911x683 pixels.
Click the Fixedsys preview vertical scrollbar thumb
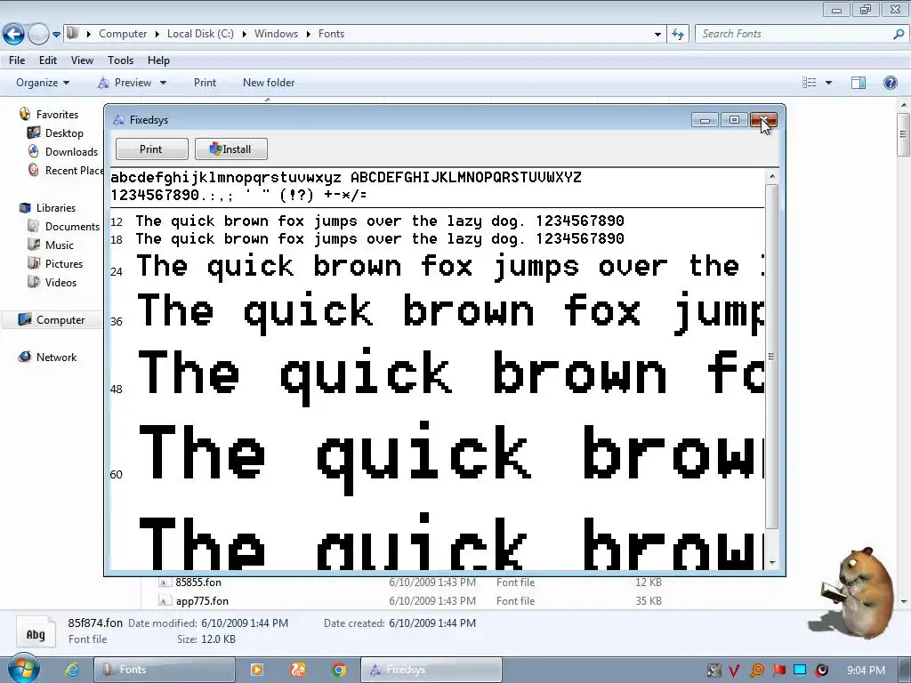coord(772,357)
